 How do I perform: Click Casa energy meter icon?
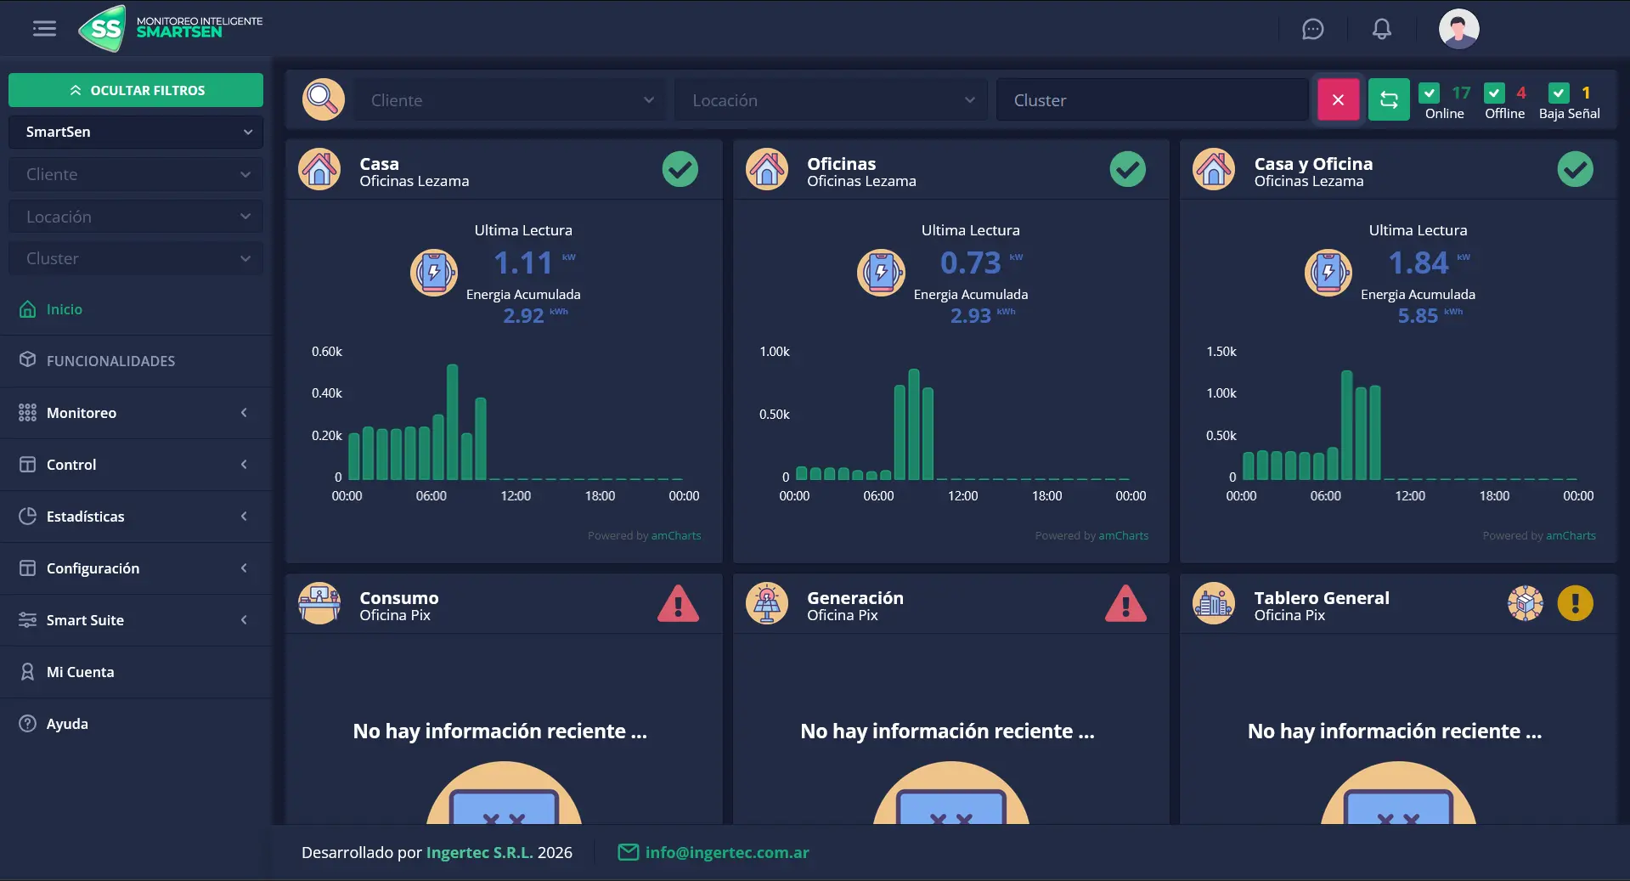[434, 273]
